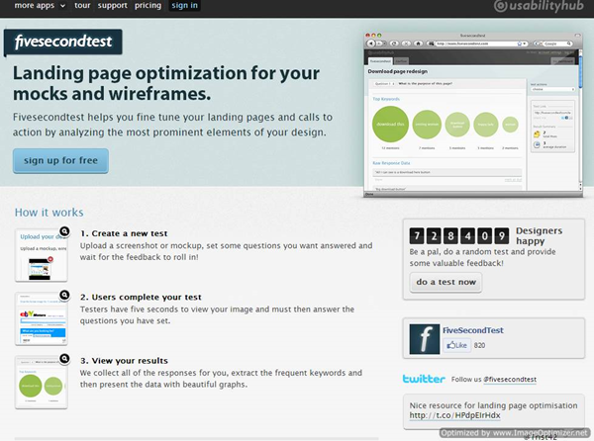Image resolution: width=594 pixels, height=441 pixels.
Task: Open the tour menu item
Action: coord(82,6)
